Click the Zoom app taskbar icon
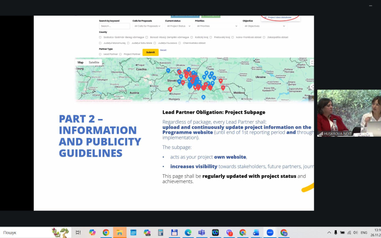The image size is (381, 238). (270, 232)
